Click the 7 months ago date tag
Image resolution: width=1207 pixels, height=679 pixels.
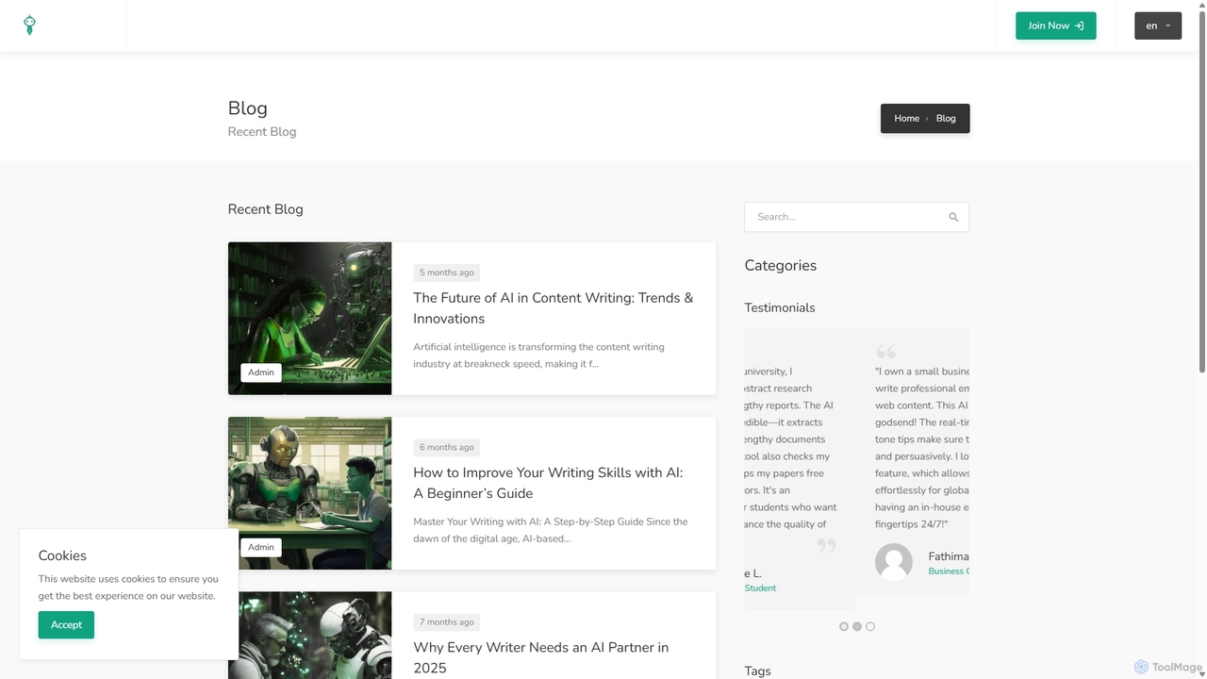pyautogui.click(x=447, y=622)
